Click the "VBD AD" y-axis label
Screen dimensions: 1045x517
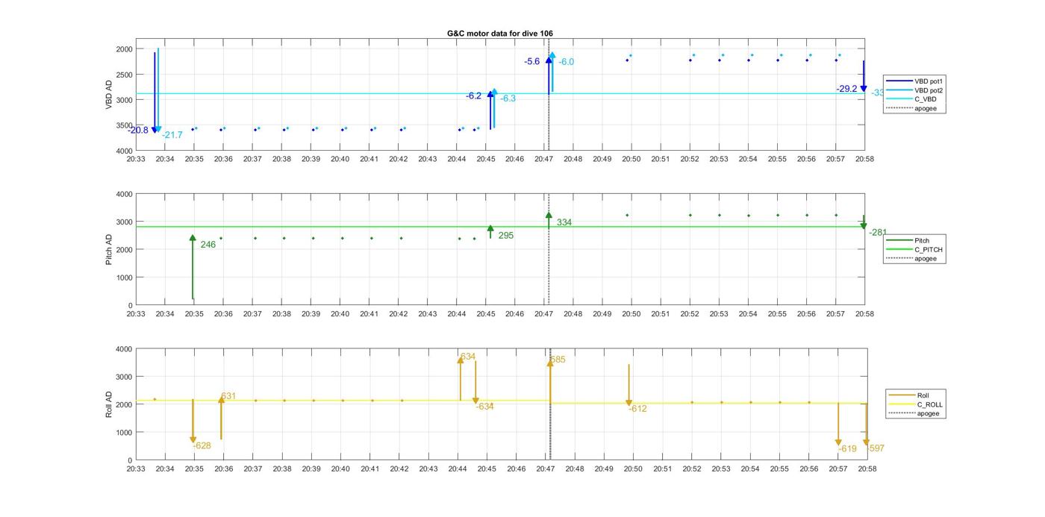[x=109, y=95]
